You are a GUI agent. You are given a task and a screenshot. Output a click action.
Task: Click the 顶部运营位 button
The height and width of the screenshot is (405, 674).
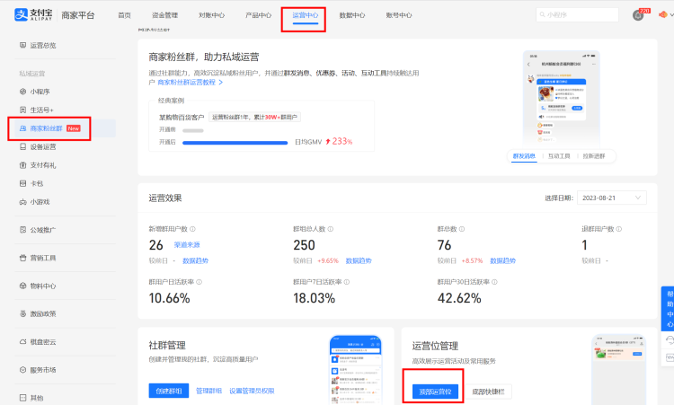tap(435, 392)
